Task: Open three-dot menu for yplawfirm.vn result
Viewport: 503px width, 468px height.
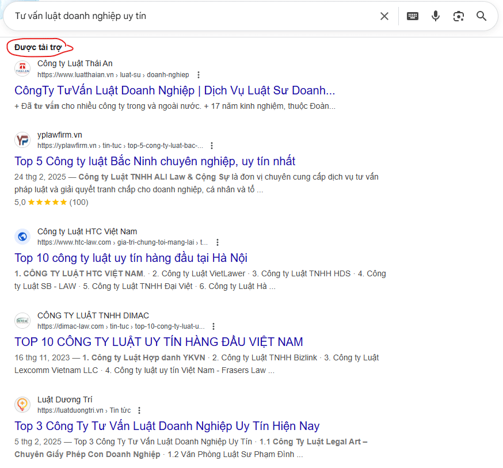Action: click(x=212, y=146)
